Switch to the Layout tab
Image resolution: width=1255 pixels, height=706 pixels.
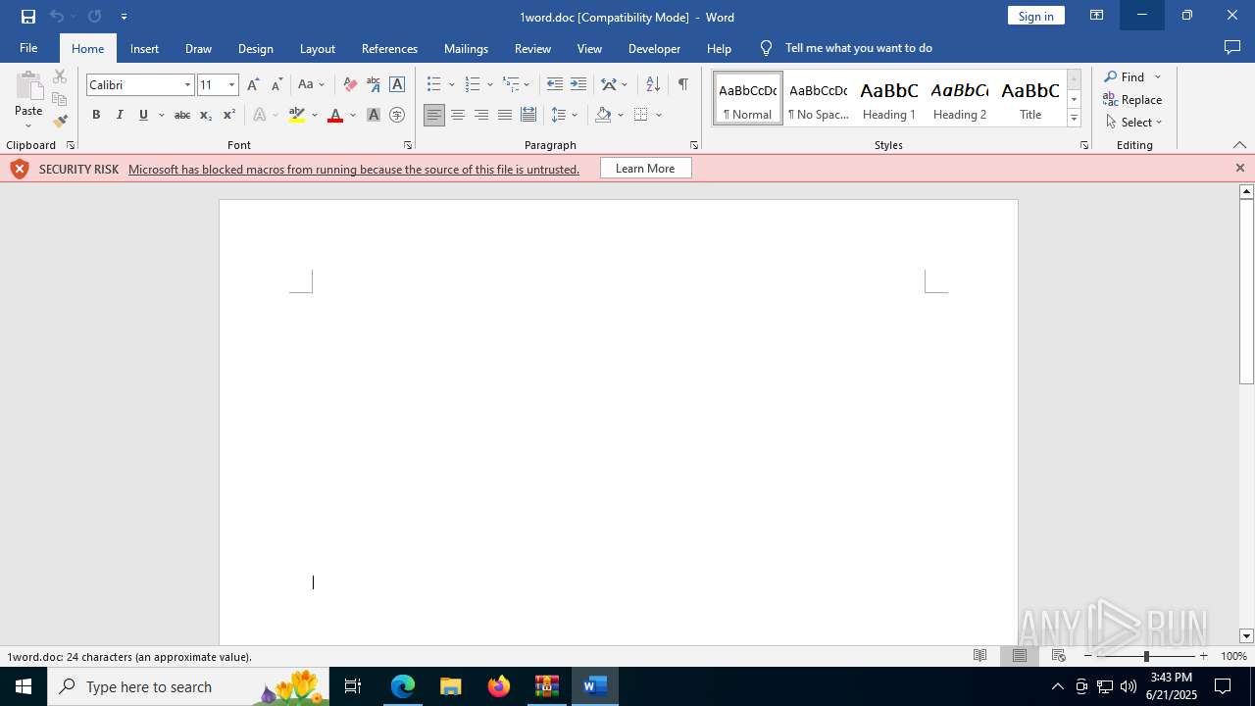point(317,48)
